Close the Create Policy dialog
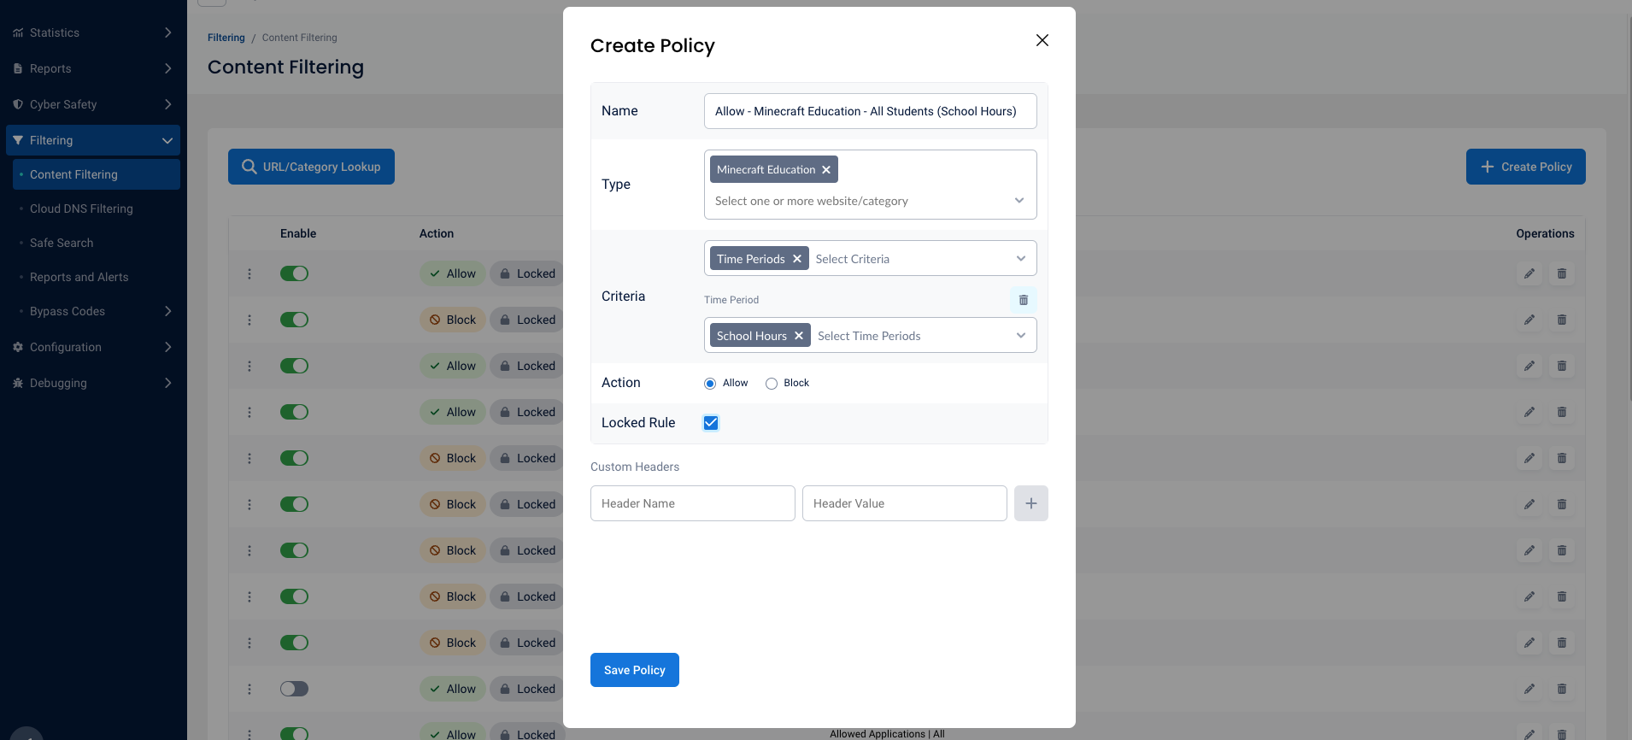Image resolution: width=1632 pixels, height=740 pixels. click(x=1042, y=40)
